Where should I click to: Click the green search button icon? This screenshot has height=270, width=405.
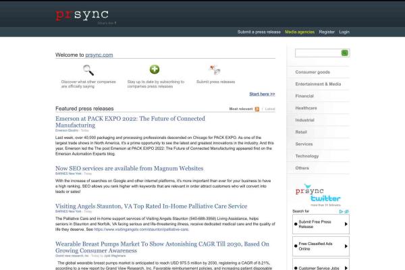(344, 53)
